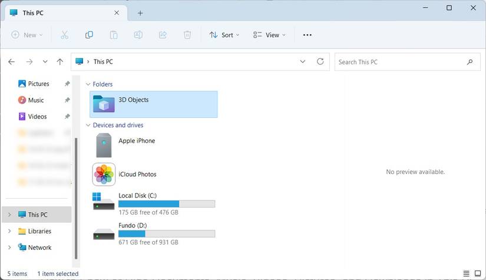Screen dimensions: 486x280
Task: Add a new tab with plus button
Action: pos(140,13)
